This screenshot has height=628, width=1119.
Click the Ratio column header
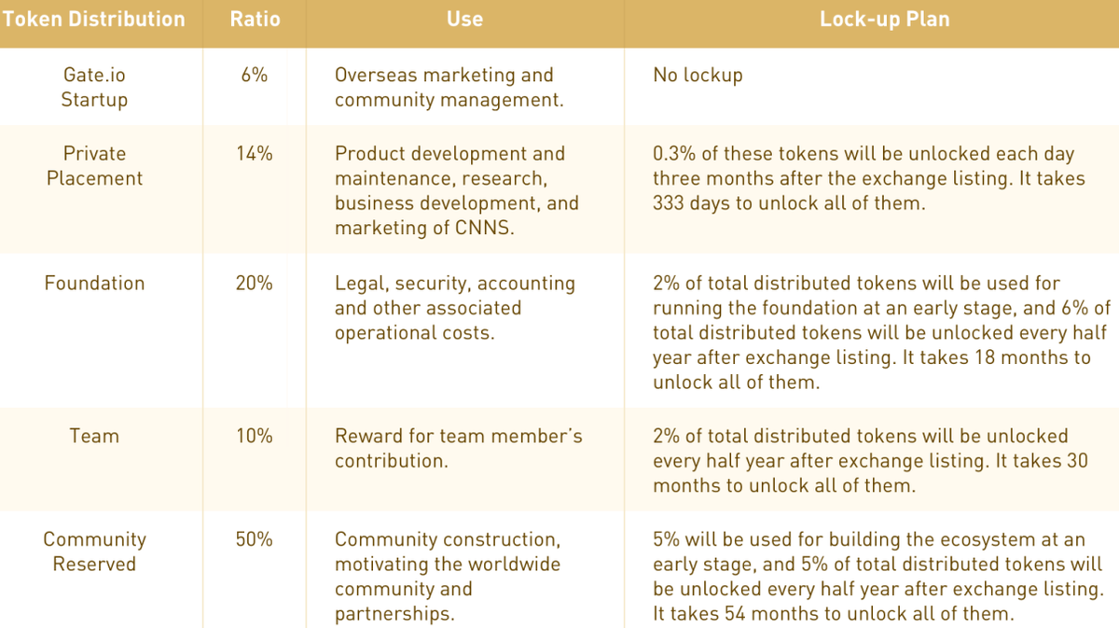coord(255,20)
